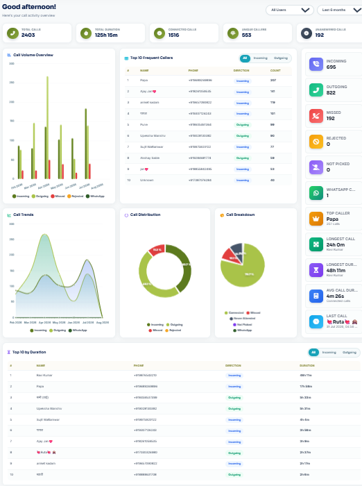Toggle WhatsApp series in Call Trends legend

pyautogui.click(x=78, y=330)
